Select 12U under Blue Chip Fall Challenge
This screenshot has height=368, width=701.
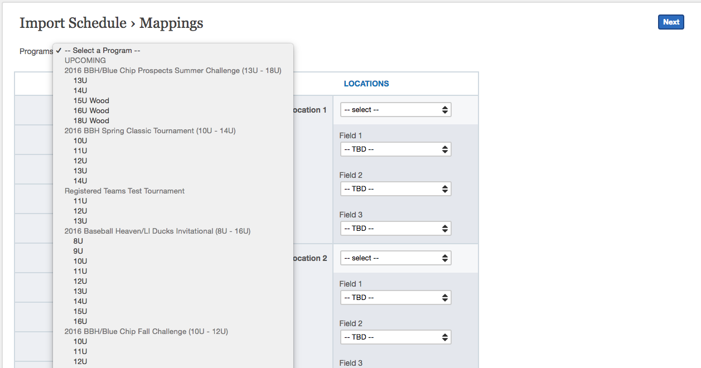173,361
